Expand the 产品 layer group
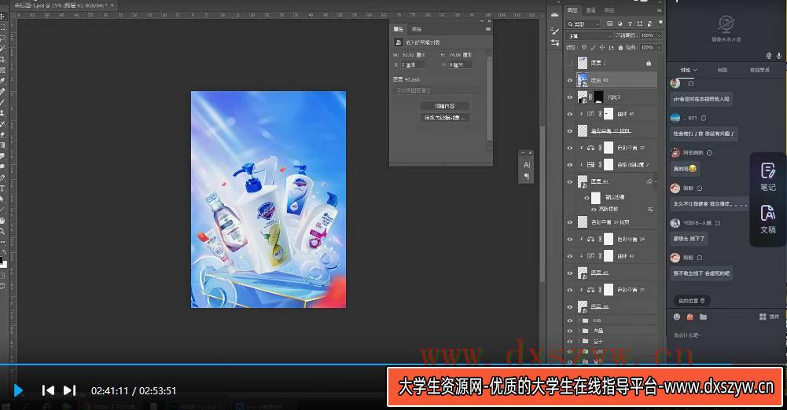This screenshot has height=410, width=787. point(579,331)
